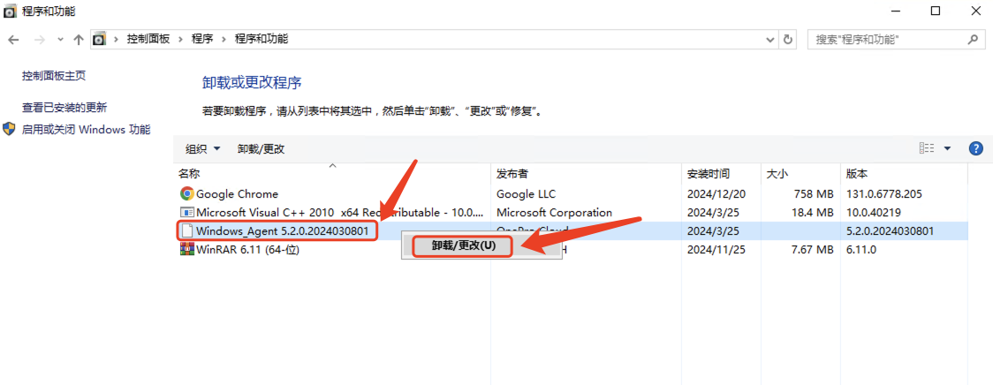Select 程序 in the breadcrumb path
993x385 pixels.
point(202,39)
